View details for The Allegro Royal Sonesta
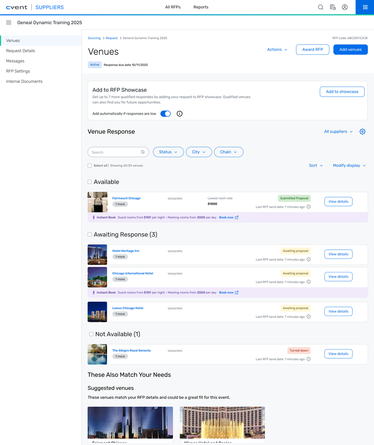This screenshot has height=445, width=374. 338,354
